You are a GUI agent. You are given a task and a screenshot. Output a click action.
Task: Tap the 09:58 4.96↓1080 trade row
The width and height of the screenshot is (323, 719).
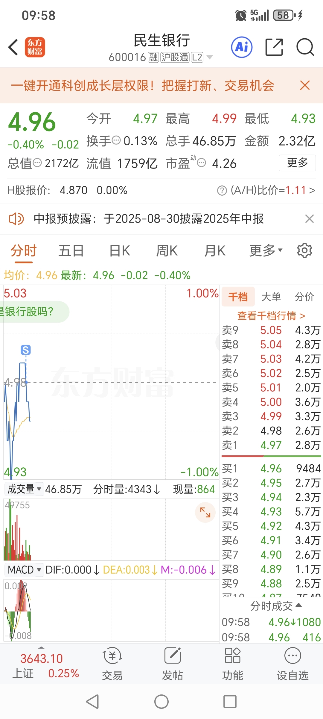(x=271, y=622)
